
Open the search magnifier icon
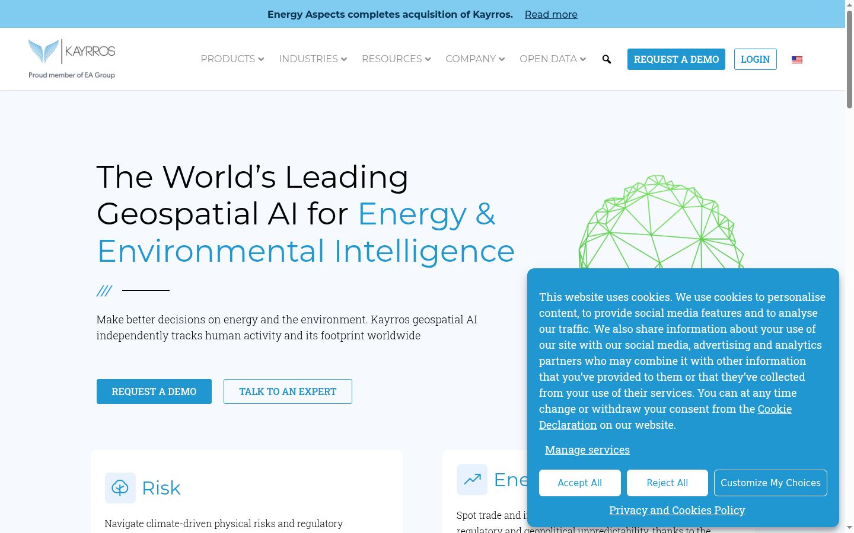pos(607,59)
